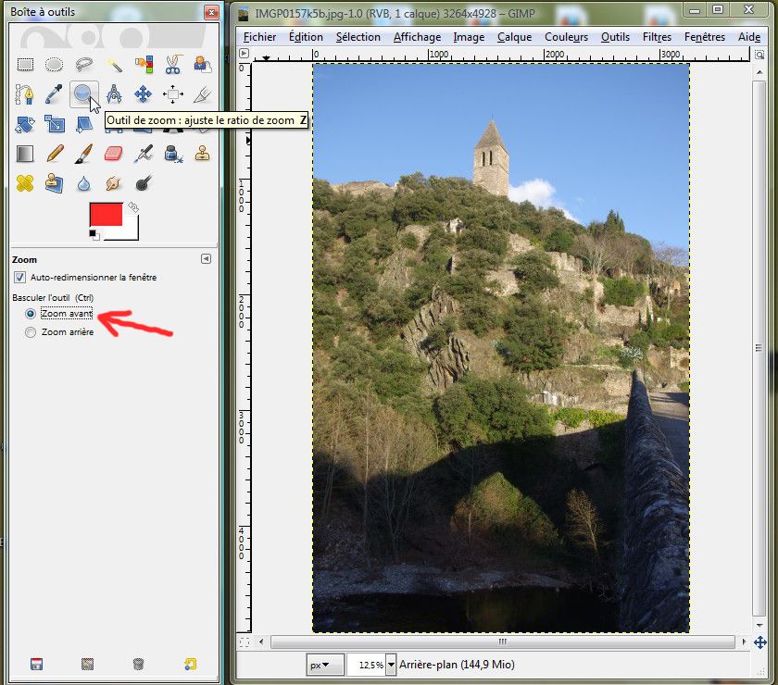Select the Perspective Clone tool

pos(54,183)
